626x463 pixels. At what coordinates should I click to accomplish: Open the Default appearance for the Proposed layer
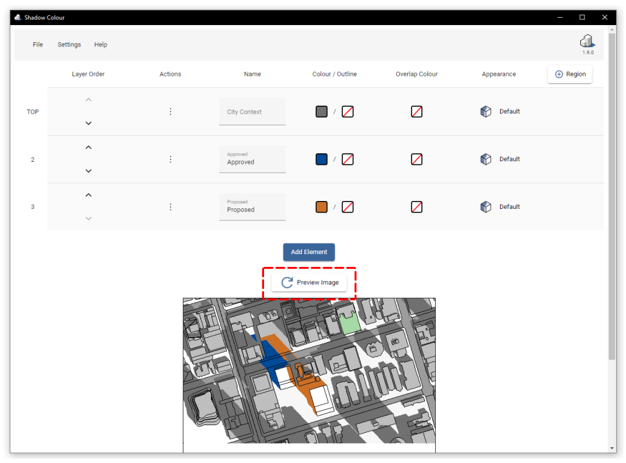coord(485,206)
